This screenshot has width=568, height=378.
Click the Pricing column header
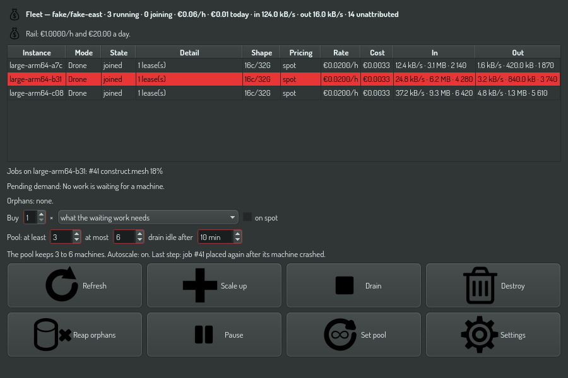tap(300, 52)
